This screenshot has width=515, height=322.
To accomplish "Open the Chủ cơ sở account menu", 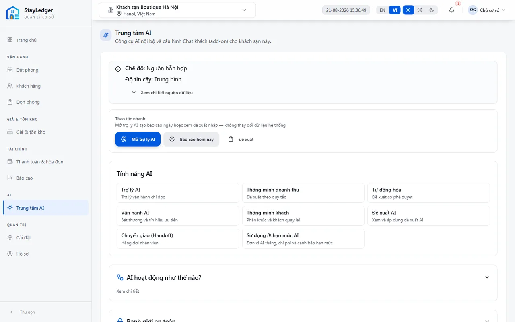I will (x=486, y=10).
